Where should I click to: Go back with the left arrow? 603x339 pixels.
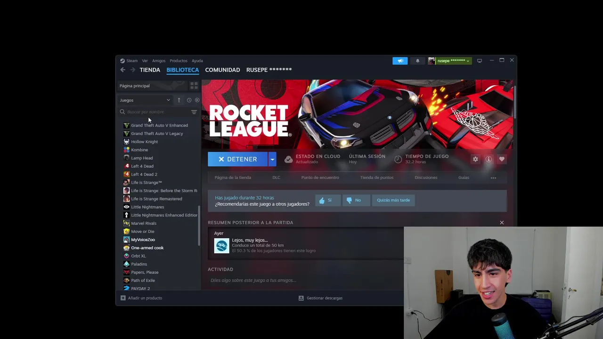(123, 70)
